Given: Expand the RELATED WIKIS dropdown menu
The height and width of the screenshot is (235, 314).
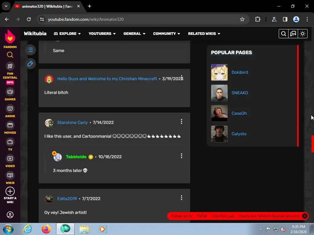Looking at the screenshot, I should click(204, 34).
